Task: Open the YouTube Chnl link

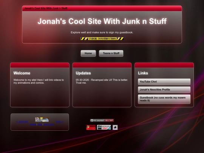Action: (x=164, y=82)
